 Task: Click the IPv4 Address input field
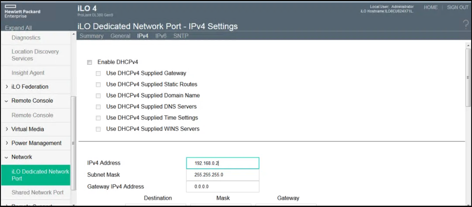[223, 163]
